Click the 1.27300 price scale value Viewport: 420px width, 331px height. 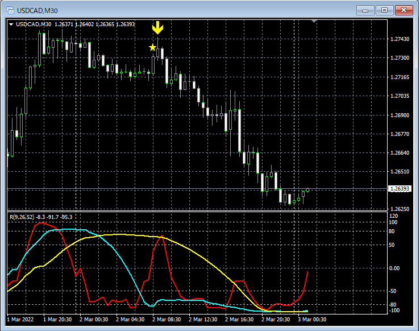(x=400, y=58)
